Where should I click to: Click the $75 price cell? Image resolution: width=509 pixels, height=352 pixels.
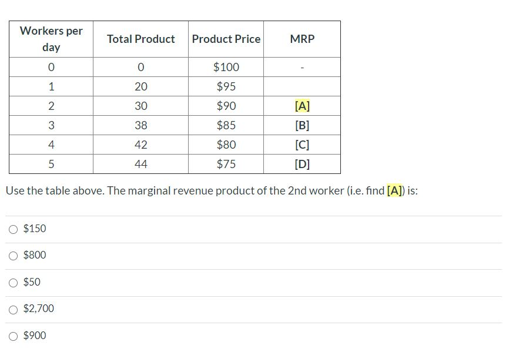click(x=226, y=163)
